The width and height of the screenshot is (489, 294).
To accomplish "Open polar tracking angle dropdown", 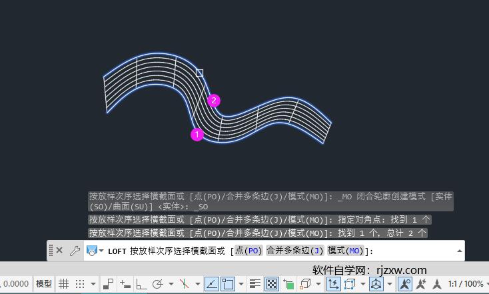I will pyautogui.click(x=171, y=284).
